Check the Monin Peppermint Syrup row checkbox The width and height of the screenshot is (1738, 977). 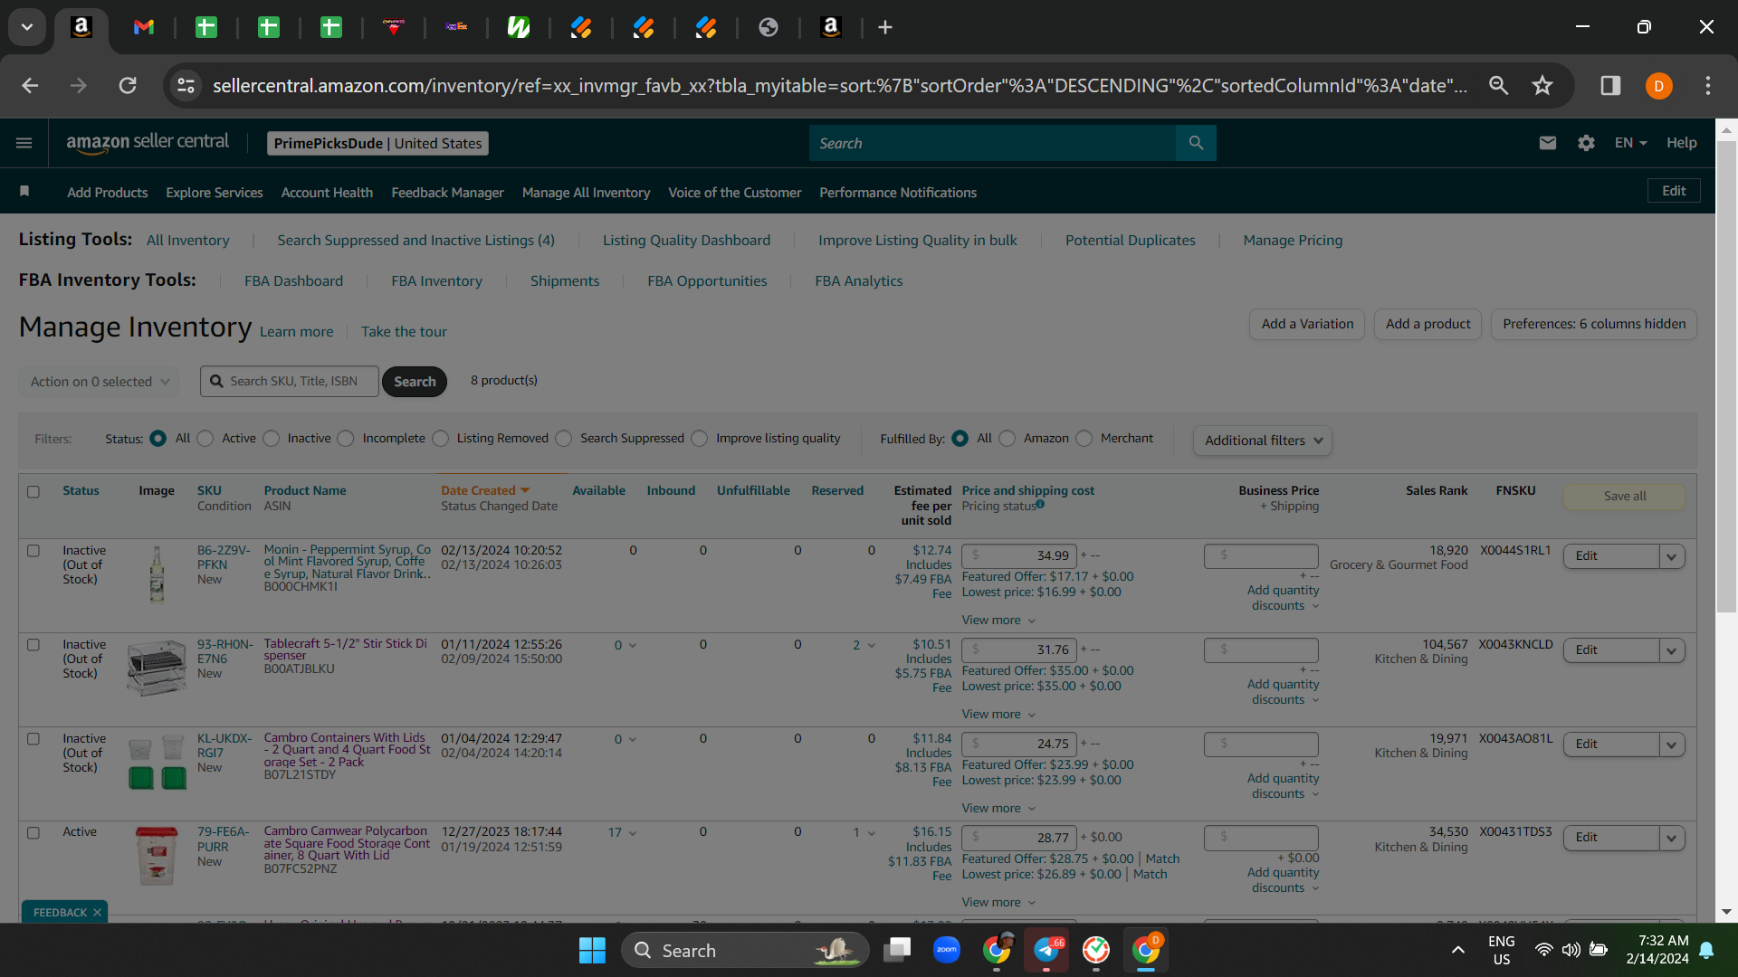(x=33, y=551)
